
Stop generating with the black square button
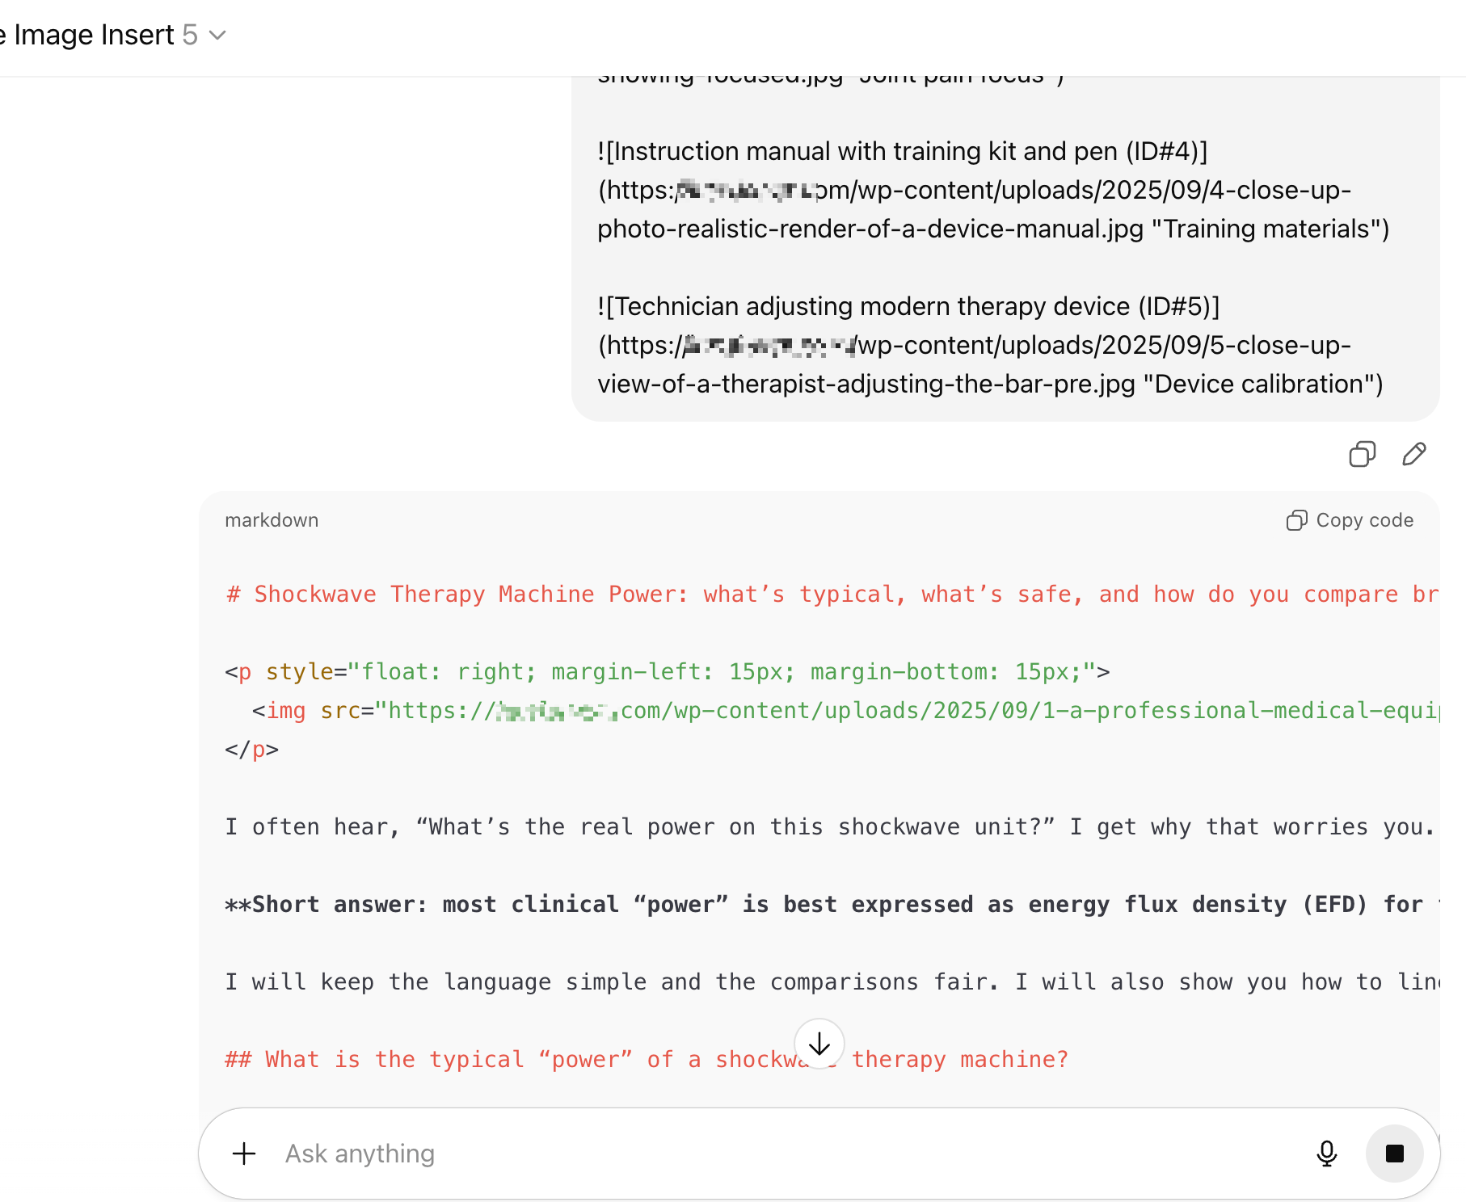[1395, 1154]
